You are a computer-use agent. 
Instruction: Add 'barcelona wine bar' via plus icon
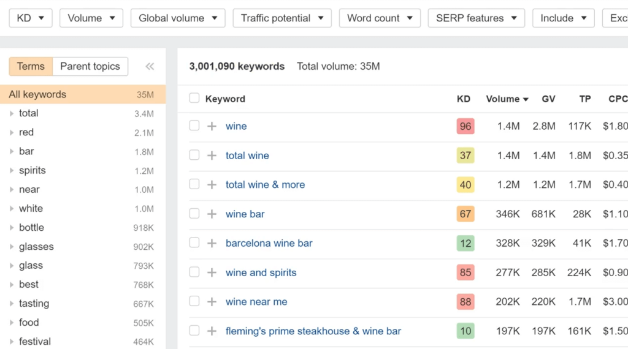click(212, 243)
